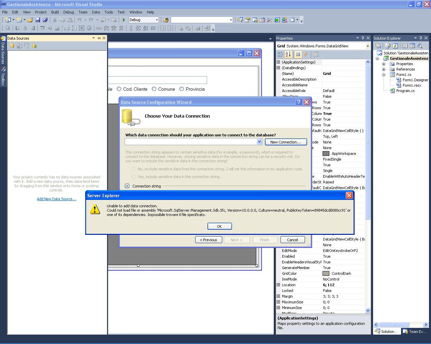
Task: Expand the Location property node
Action: [x=278, y=285]
